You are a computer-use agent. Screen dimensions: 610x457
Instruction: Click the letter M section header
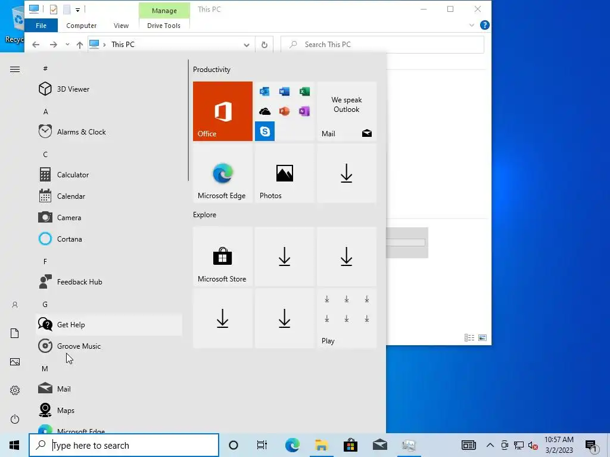45,368
